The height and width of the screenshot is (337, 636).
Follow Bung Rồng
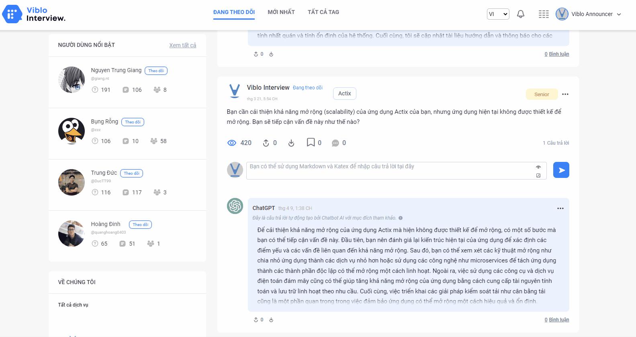pyautogui.click(x=133, y=122)
